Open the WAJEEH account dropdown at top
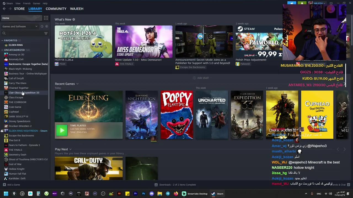Screen dimensions: 353x198 (317, 3)
